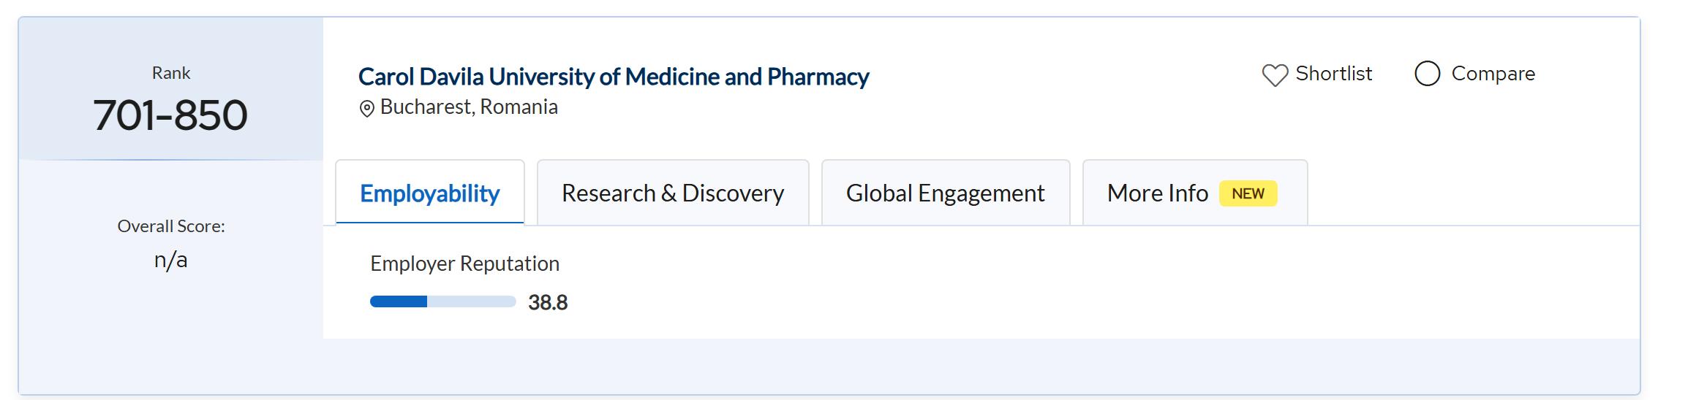Toggle the Compare circle checkbox

(1427, 74)
